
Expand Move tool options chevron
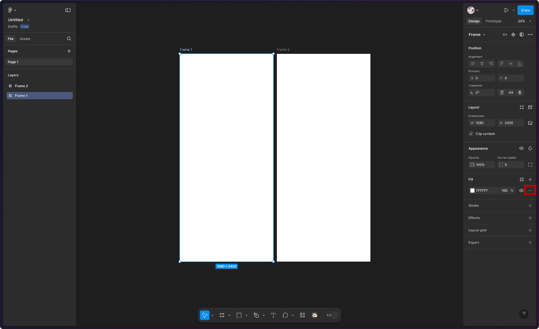(212, 316)
